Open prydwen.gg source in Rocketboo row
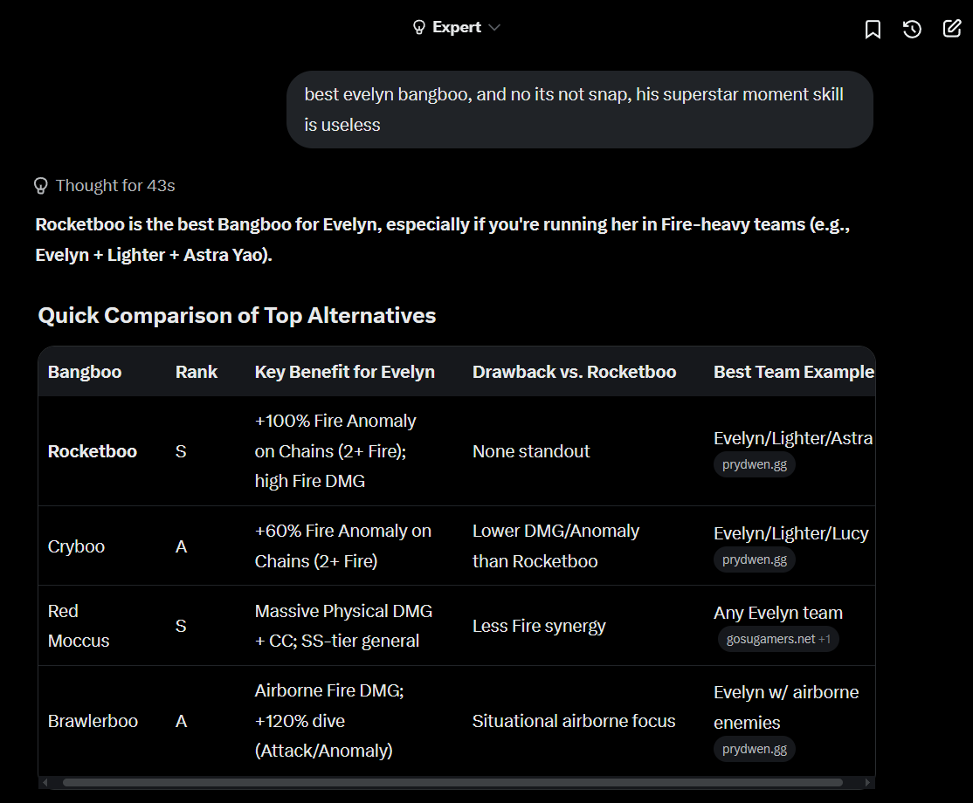This screenshot has height=803, width=973. click(x=754, y=464)
